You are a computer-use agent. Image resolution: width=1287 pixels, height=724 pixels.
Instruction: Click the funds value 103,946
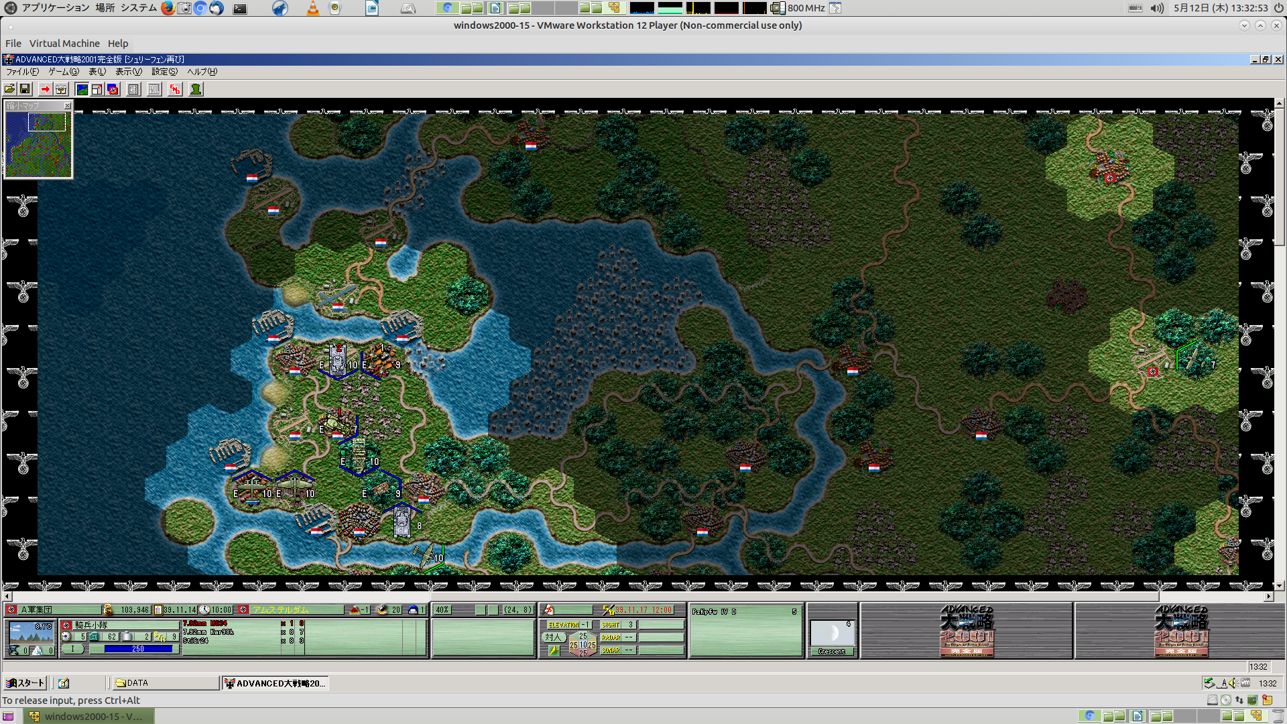[134, 609]
